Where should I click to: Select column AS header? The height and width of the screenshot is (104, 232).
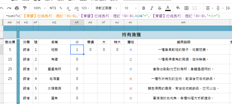90,22
